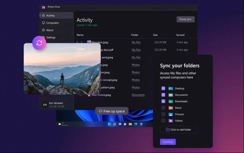Click the Mountain.jpeg file name
Viewport: 244px width, 153px height.
(100, 42)
